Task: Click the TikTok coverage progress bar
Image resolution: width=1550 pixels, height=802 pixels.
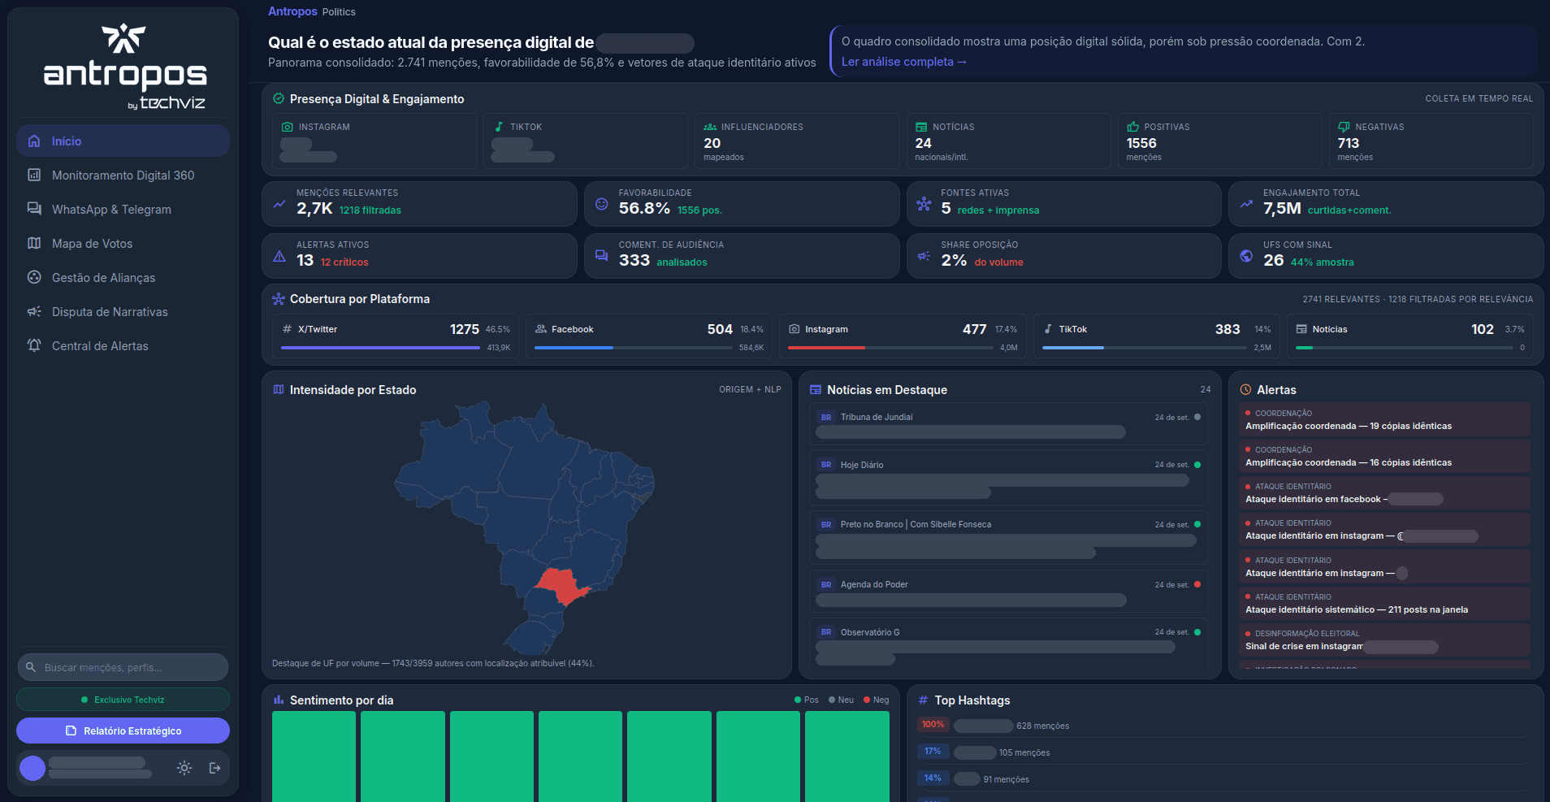Action: (1144, 348)
